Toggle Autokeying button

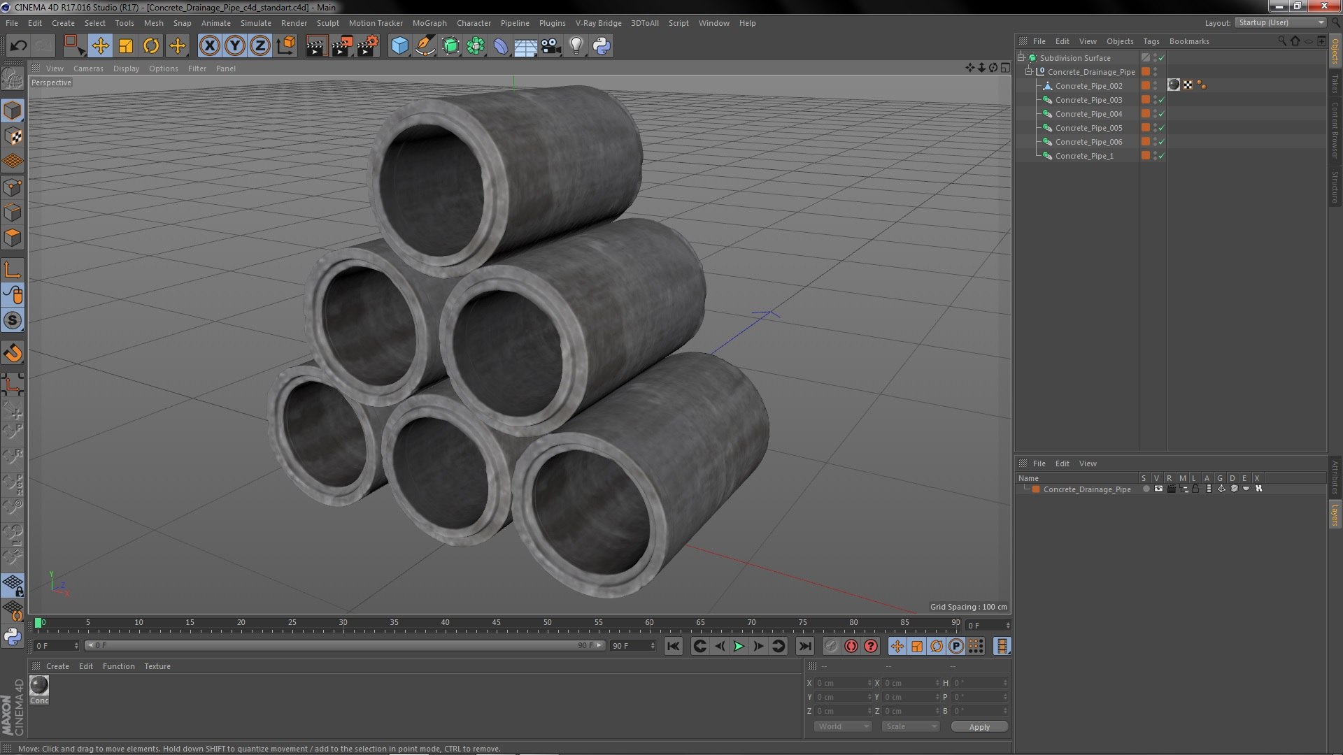[x=851, y=647]
